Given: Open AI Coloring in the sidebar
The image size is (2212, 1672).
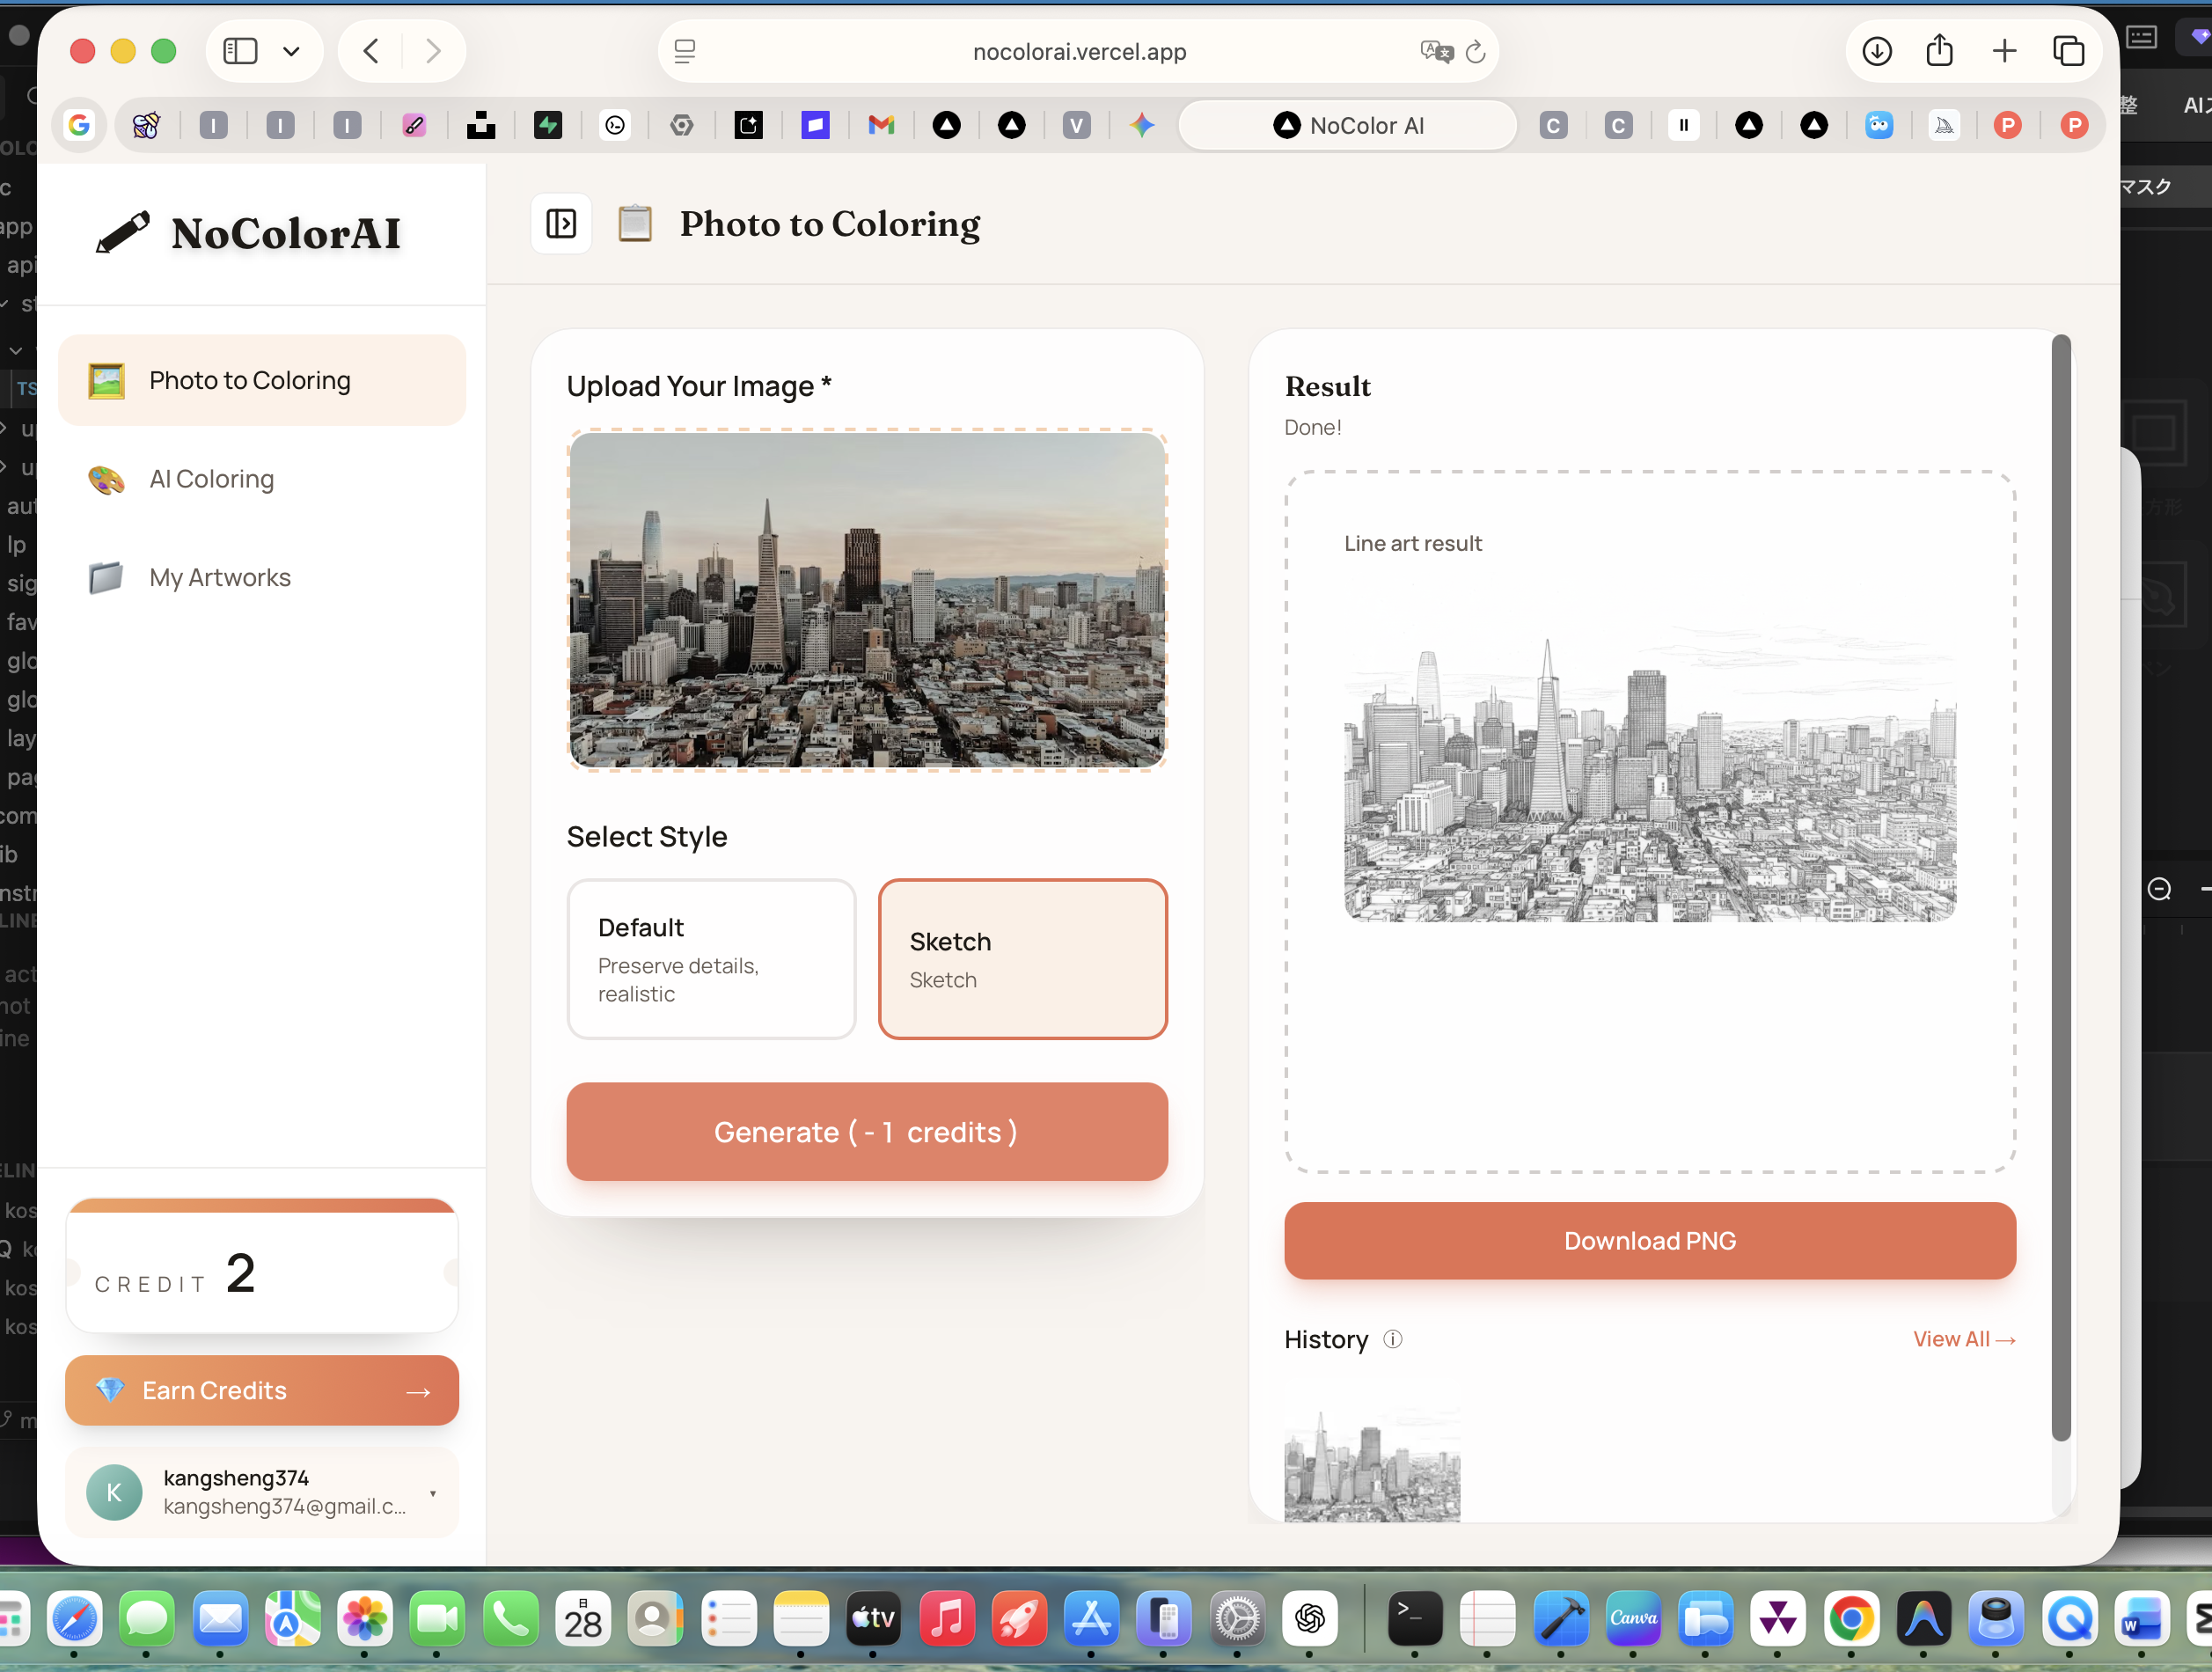Looking at the screenshot, I should (211, 479).
